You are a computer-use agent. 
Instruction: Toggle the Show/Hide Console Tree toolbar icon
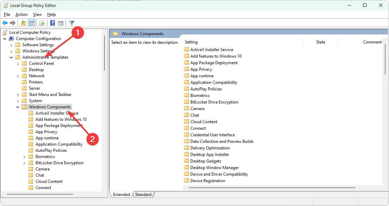click(31, 23)
